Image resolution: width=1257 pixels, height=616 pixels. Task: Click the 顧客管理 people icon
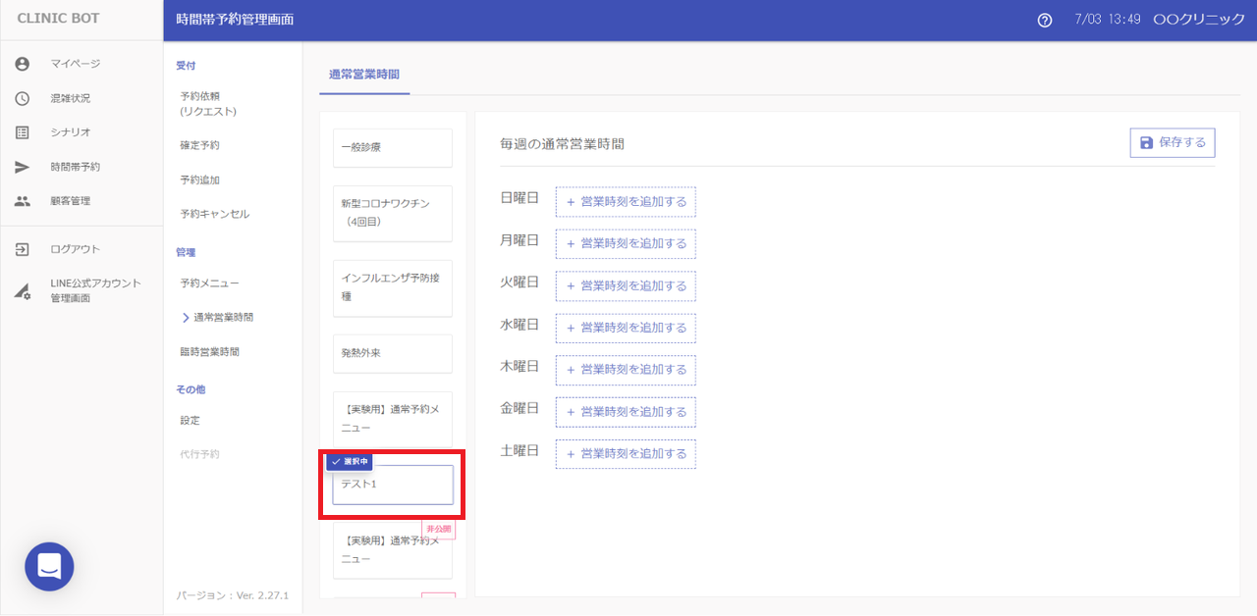(23, 201)
